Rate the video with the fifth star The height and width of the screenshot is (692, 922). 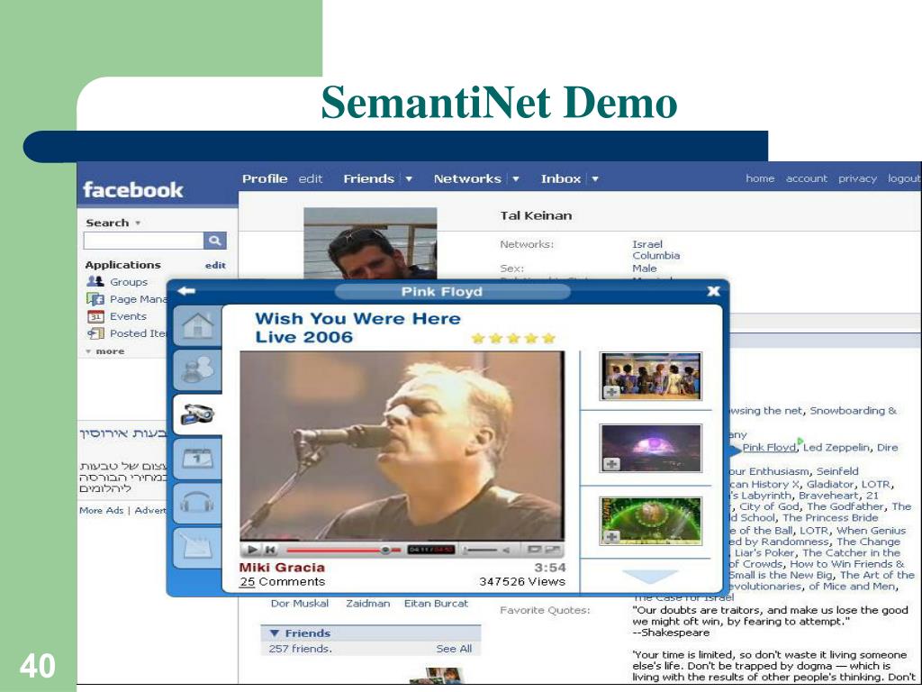548,338
